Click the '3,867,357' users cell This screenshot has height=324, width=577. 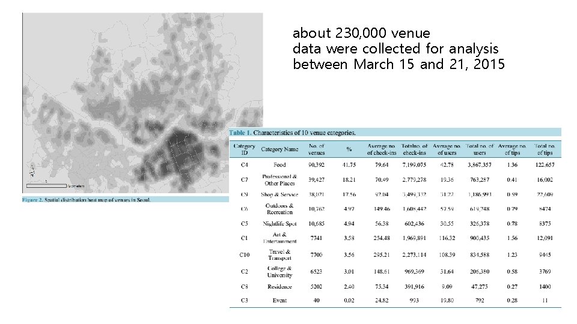click(x=480, y=165)
